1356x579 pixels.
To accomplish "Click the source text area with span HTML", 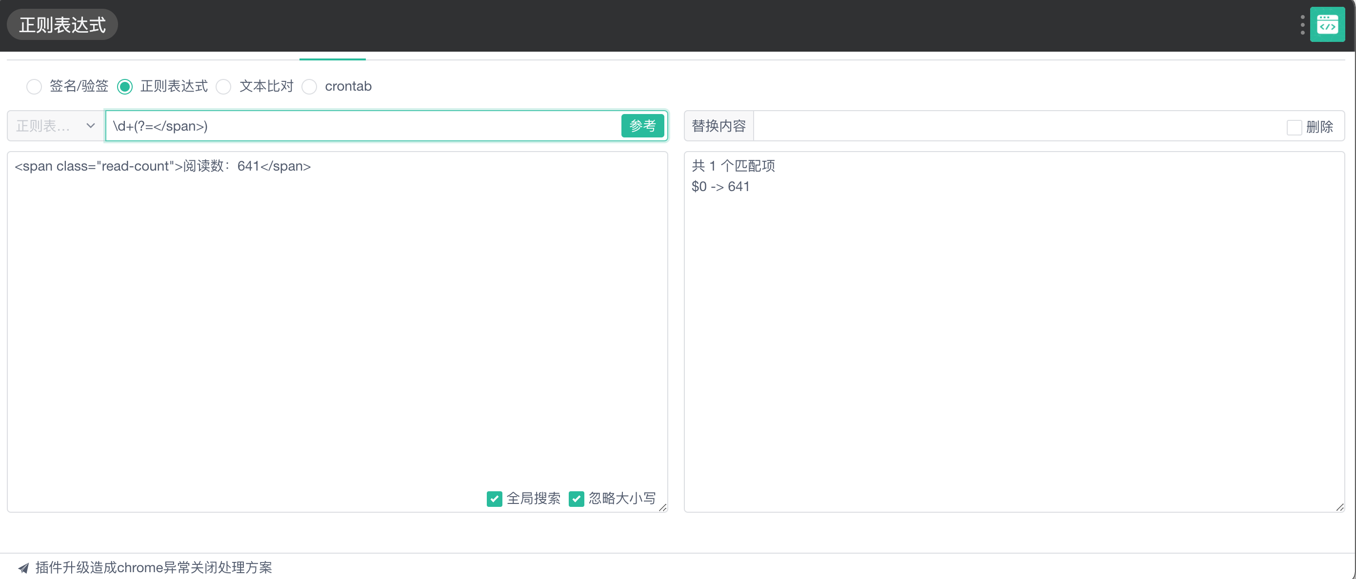I will [337, 315].
